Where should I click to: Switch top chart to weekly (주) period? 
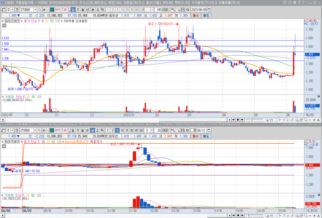point(78,10)
